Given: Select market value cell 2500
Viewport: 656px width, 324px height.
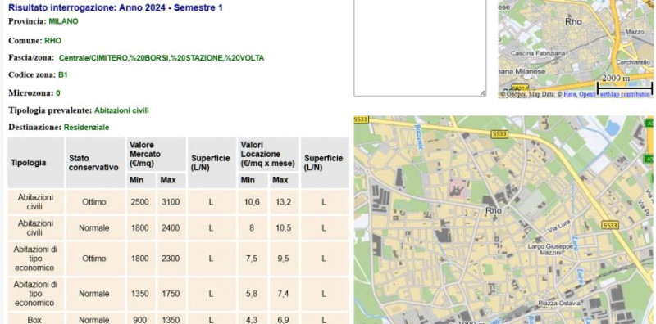Looking at the screenshot, I should [x=139, y=202].
